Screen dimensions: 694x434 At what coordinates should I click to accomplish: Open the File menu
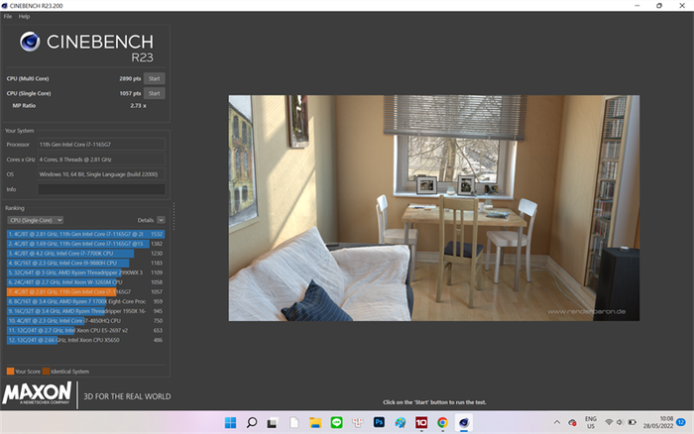[x=8, y=17]
